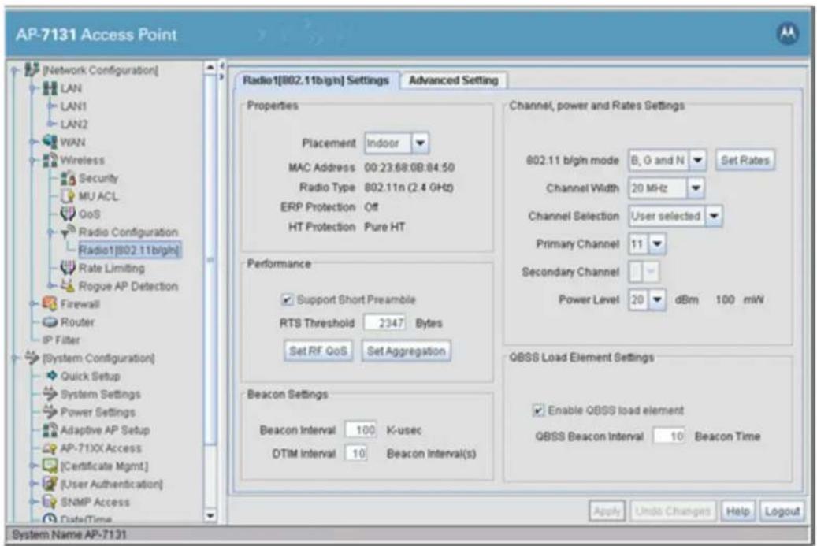Click the SNMP Access icon

point(50,501)
